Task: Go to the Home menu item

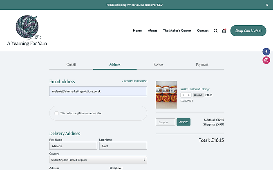Action: coord(137,31)
